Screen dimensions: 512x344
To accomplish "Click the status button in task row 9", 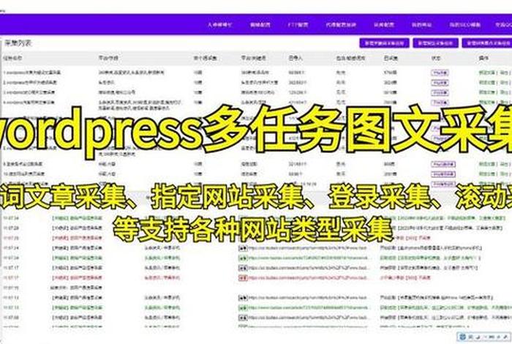I will coord(443,165).
